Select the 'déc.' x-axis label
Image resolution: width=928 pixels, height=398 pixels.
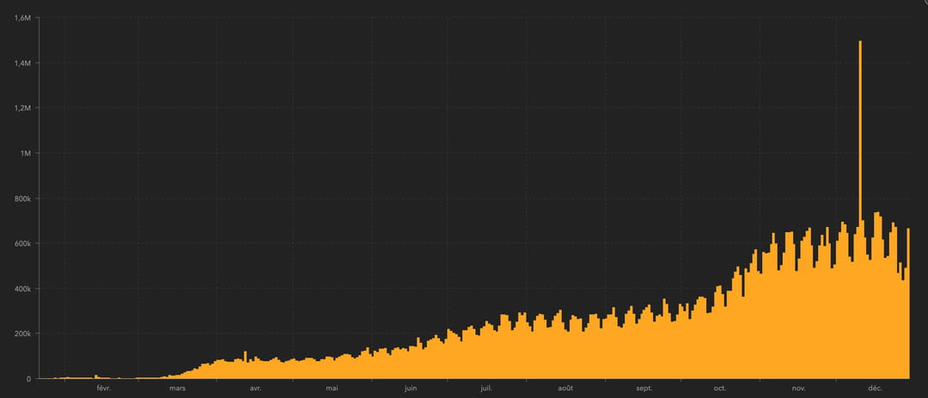[876, 389]
